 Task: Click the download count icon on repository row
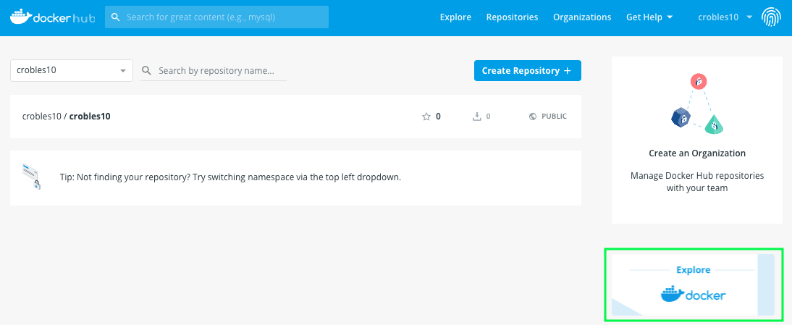coord(476,117)
